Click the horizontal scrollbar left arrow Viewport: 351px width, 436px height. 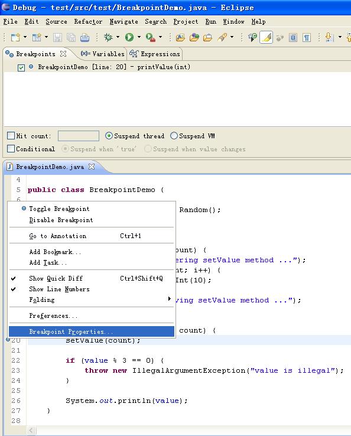click(31, 431)
